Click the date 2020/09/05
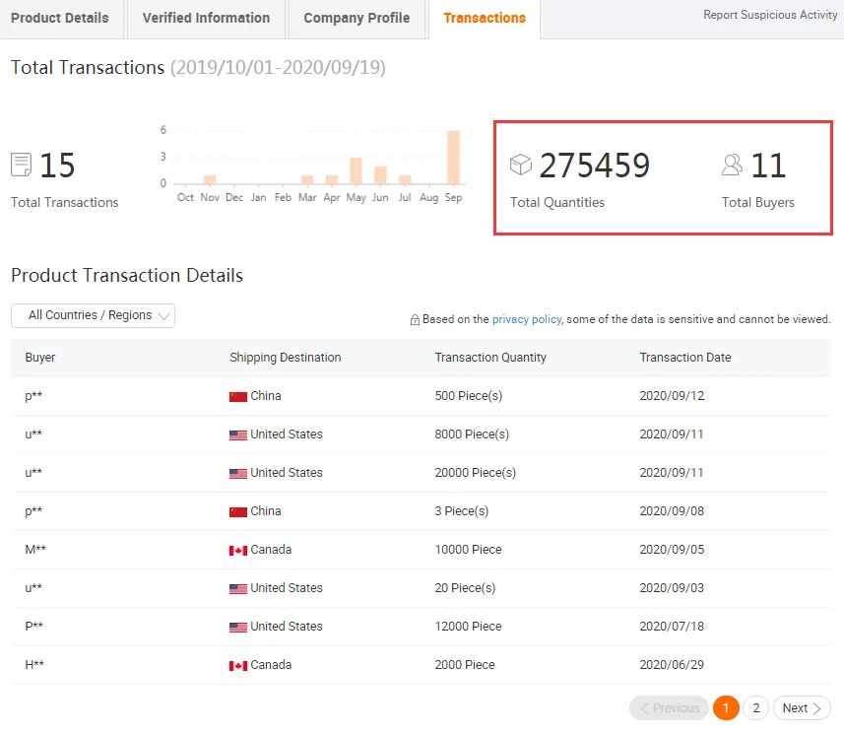 pos(672,550)
